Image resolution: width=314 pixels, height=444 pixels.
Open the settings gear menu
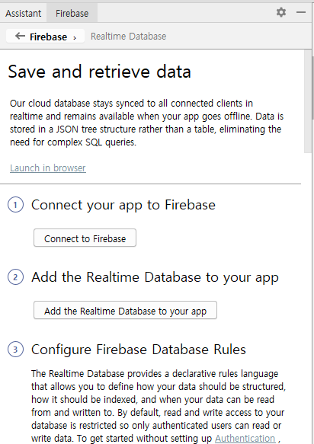[280, 12]
